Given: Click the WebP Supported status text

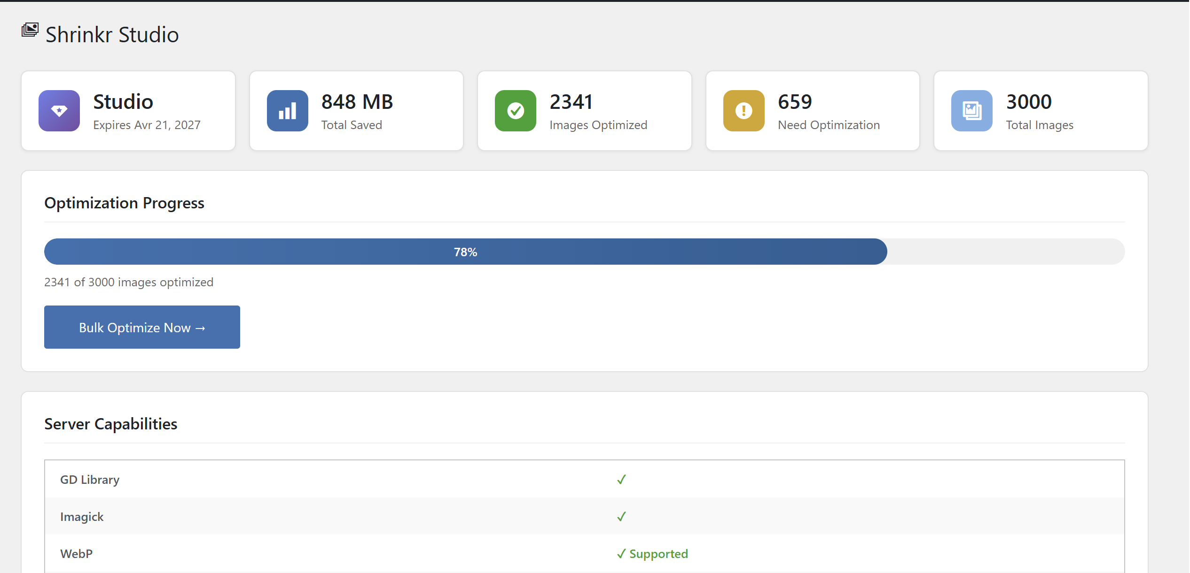Looking at the screenshot, I should pos(652,554).
